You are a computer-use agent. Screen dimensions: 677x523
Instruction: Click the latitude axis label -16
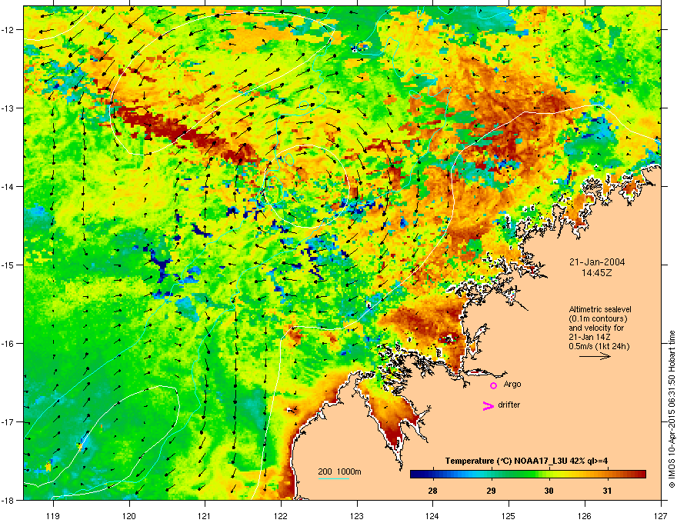click(8, 344)
